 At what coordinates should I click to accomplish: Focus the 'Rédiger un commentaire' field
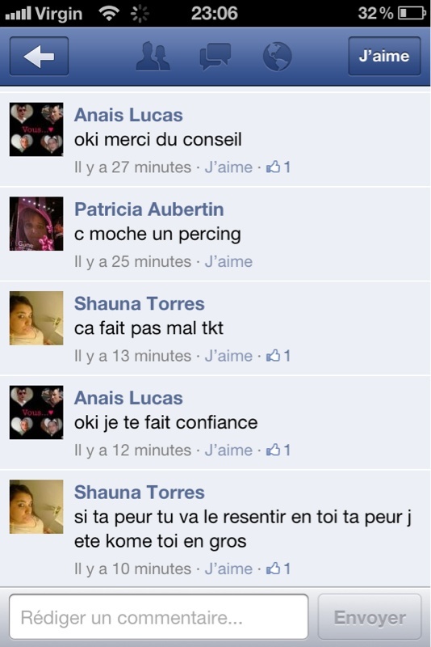[158, 617]
